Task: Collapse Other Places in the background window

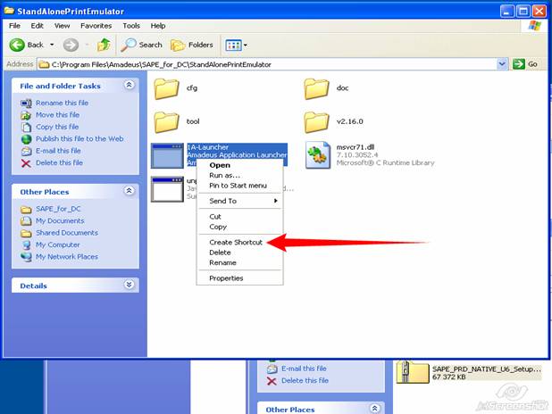Action: [x=374, y=408]
